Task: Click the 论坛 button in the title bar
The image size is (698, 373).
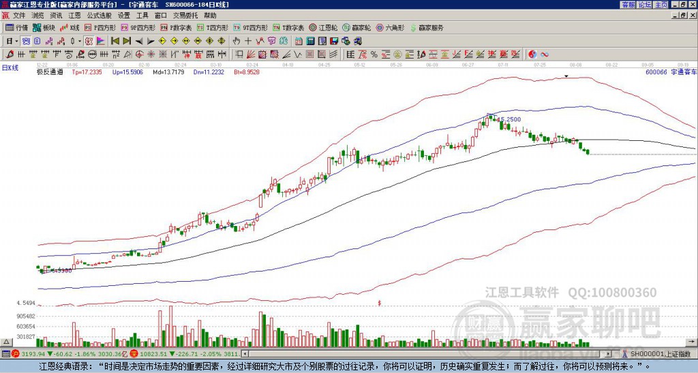Action: pyautogui.click(x=645, y=5)
